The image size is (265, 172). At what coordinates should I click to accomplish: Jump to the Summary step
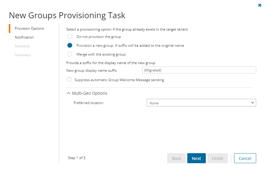(23, 55)
